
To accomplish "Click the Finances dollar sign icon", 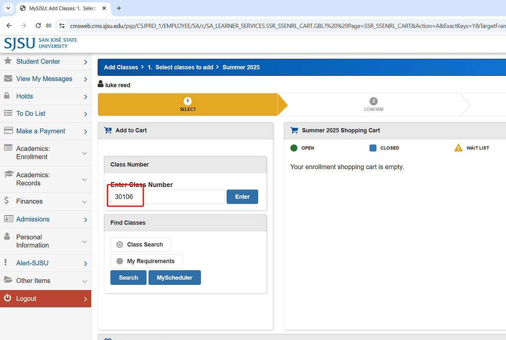I will (x=6, y=201).
